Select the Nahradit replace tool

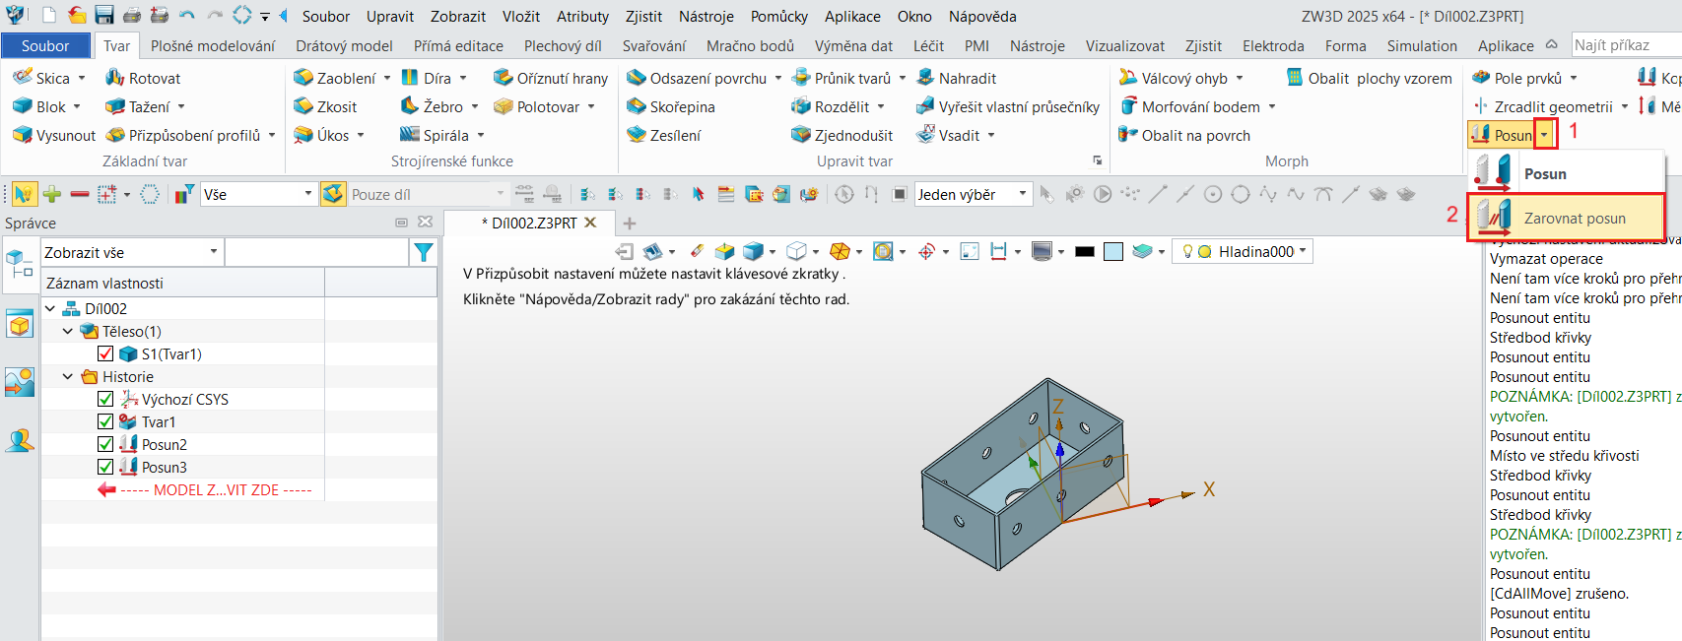tap(956, 78)
